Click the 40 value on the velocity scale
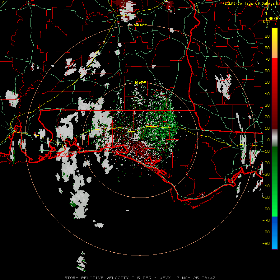This screenshot has width=280, height=280. pyautogui.click(x=267, y=94)
